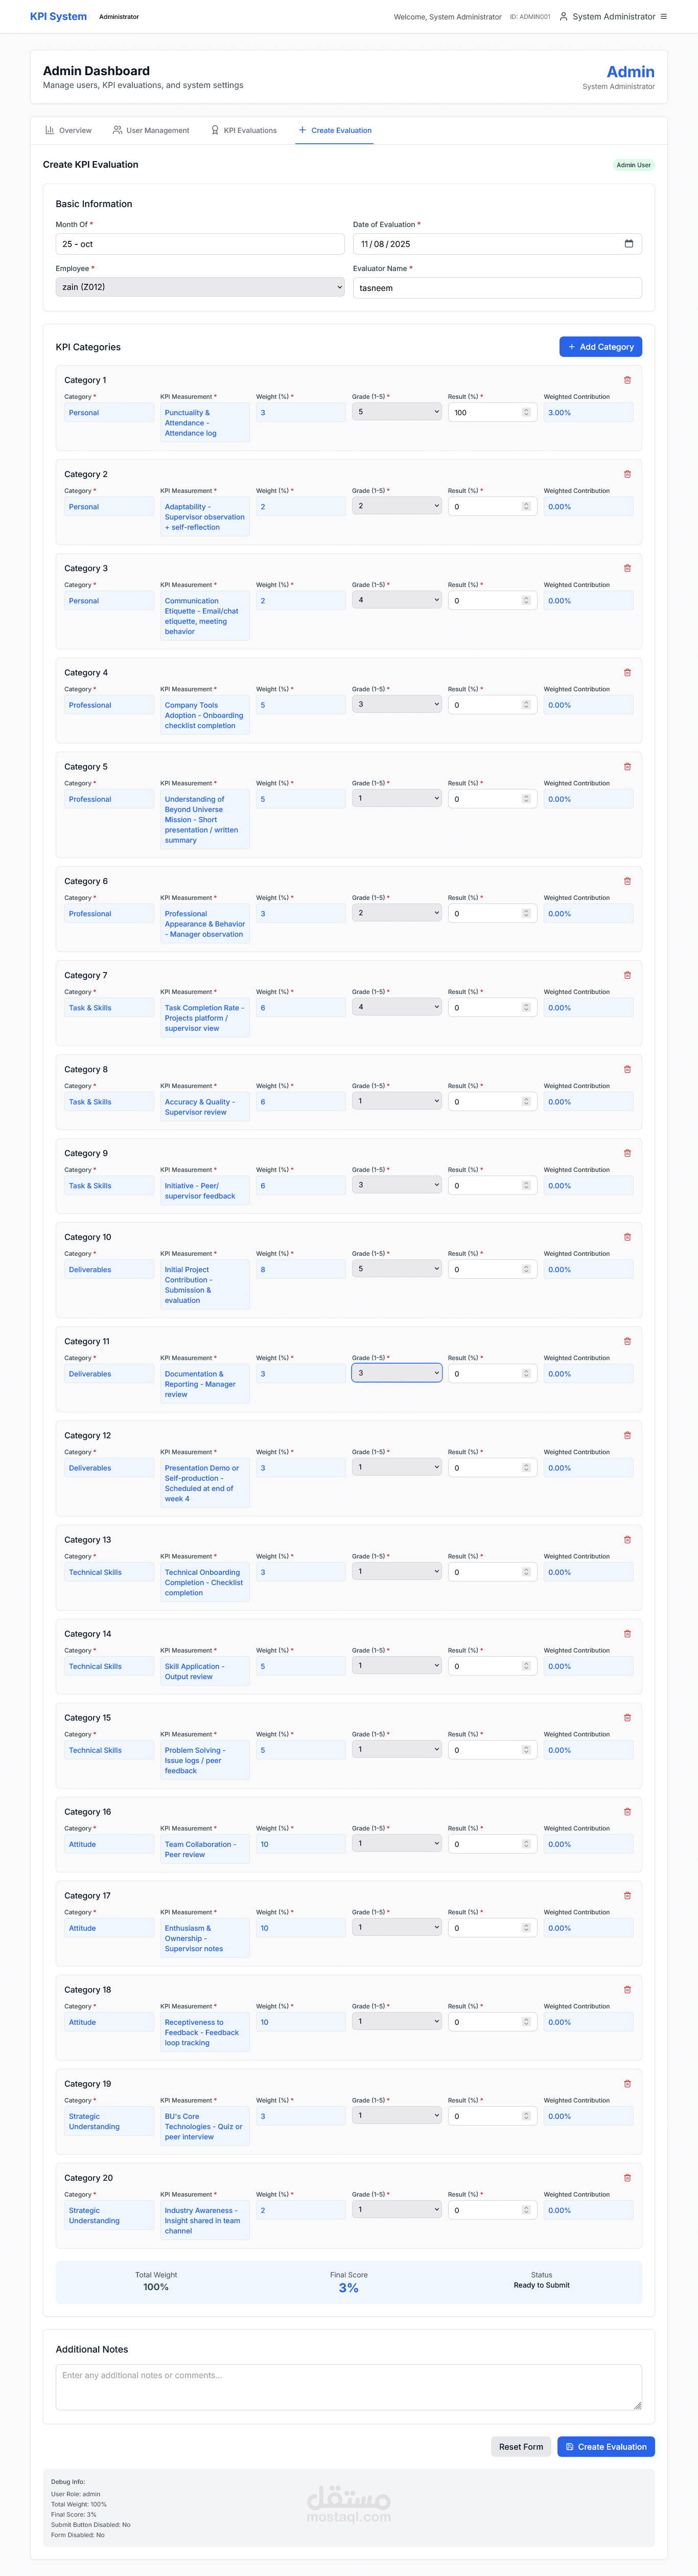Remove Category 10 with its trash icon
The height and width of the screenshot is (2576, 698).
[x=627, y=1237]
